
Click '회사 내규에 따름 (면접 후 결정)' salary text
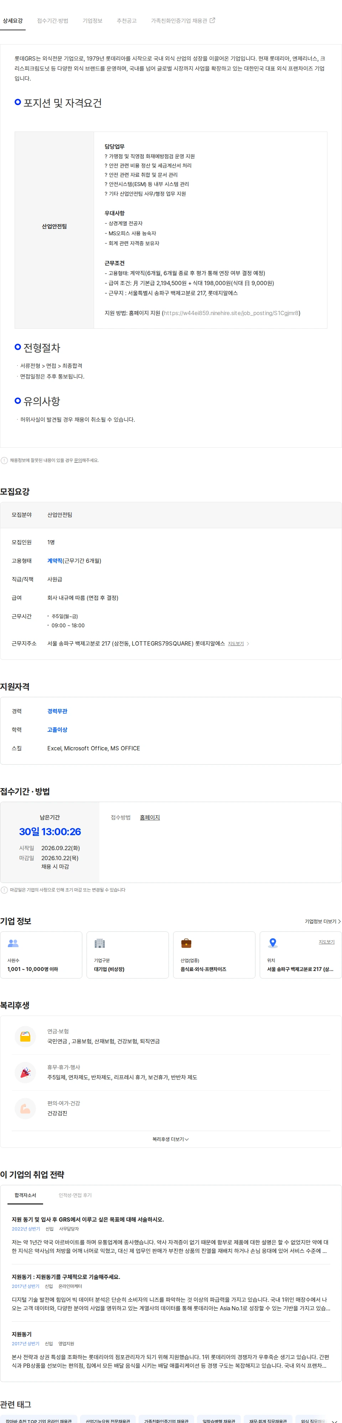pos(83,598)
